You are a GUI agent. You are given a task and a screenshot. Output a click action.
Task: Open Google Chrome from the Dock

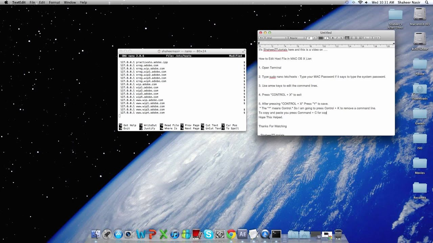pos(231,234)
